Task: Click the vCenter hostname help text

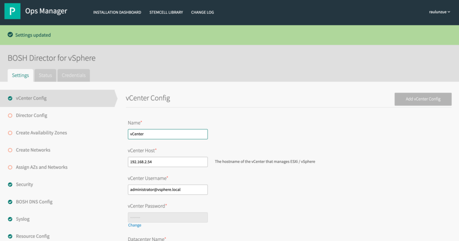Action: (x=265, y=161)
